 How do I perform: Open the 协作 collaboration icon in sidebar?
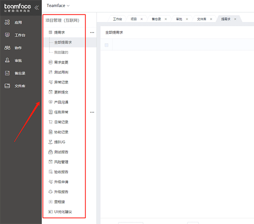click(x=7, y=48)
